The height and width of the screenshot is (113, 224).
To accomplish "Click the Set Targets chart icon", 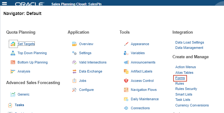I will click(x=13, y=44).
